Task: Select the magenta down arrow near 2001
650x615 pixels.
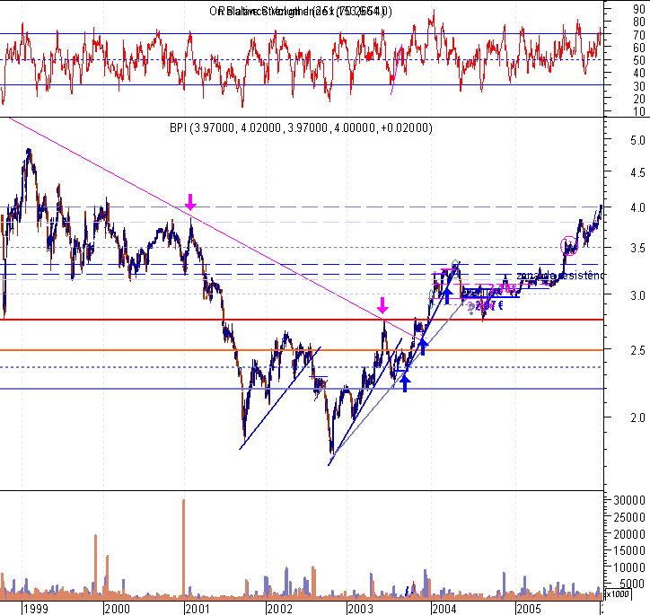Action: click(190, 202)
